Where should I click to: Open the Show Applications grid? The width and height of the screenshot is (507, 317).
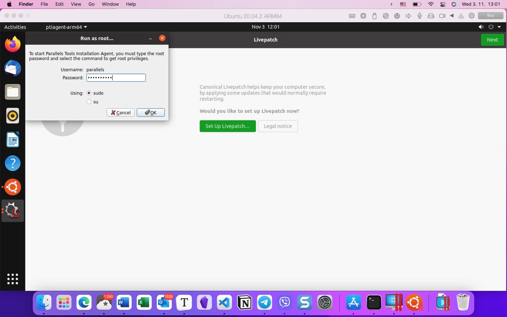pyautogui.click(x=12, y=279)
